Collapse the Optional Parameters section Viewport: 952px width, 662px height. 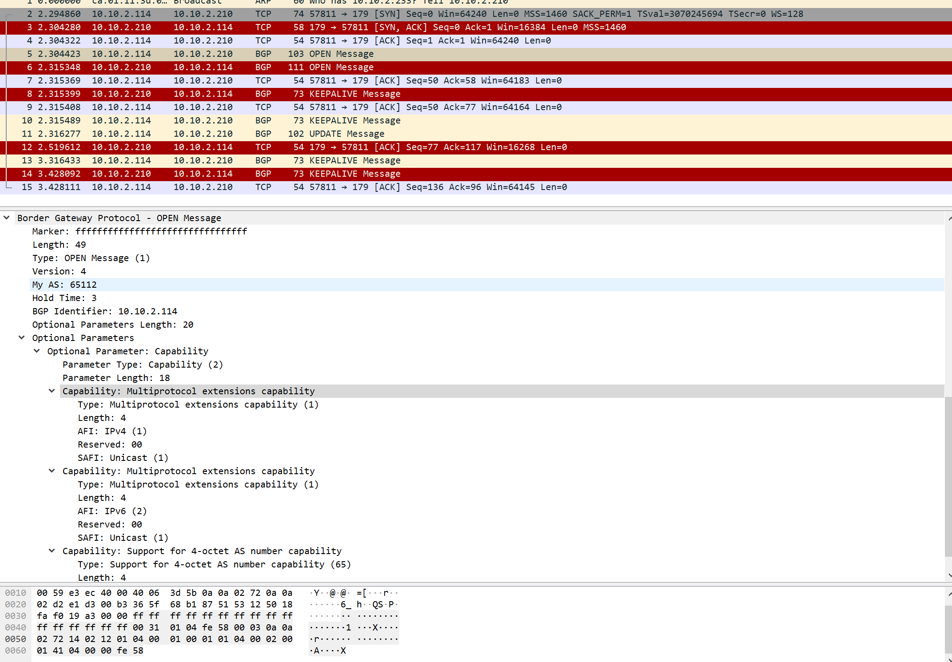[21, 337]
